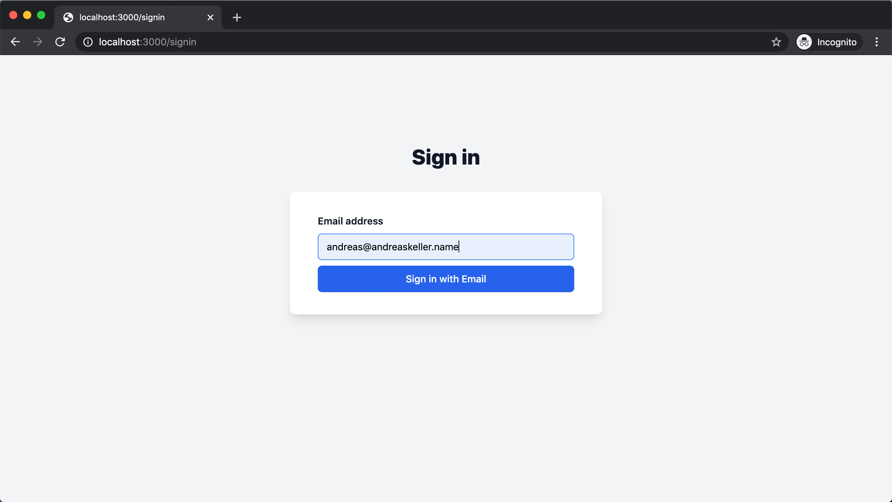Click the browser menu (three dots) icon
This screenshot has height=502, width=892.
click(877, 42)
